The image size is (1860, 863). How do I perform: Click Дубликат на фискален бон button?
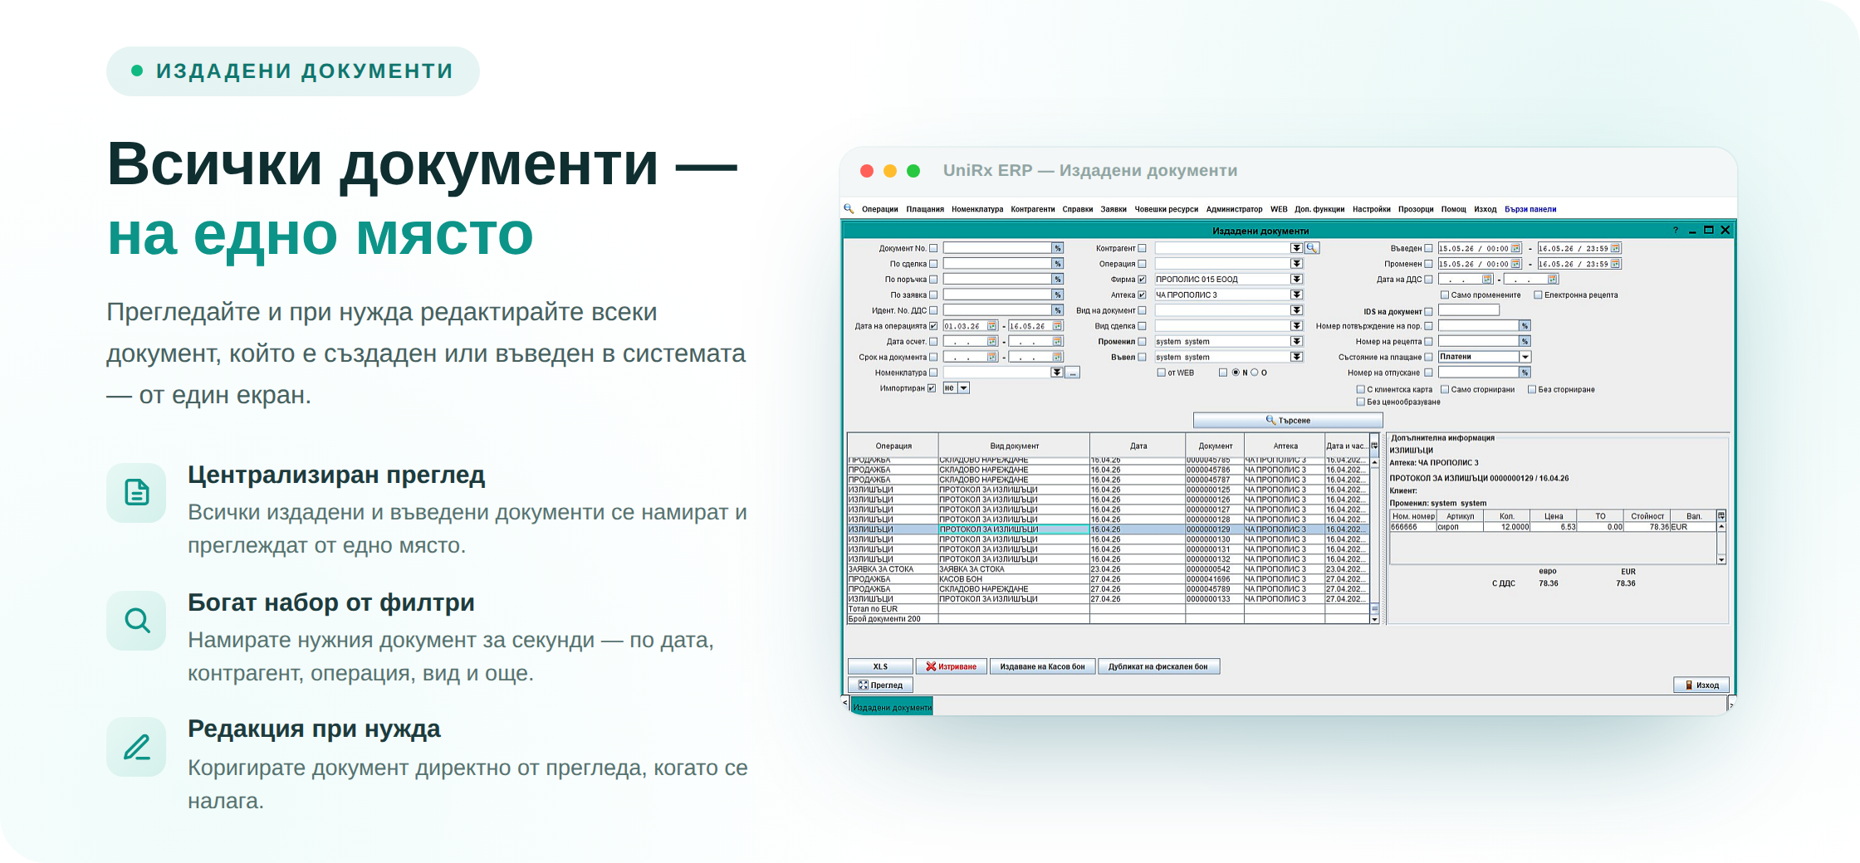click(x=1158, y=666)
